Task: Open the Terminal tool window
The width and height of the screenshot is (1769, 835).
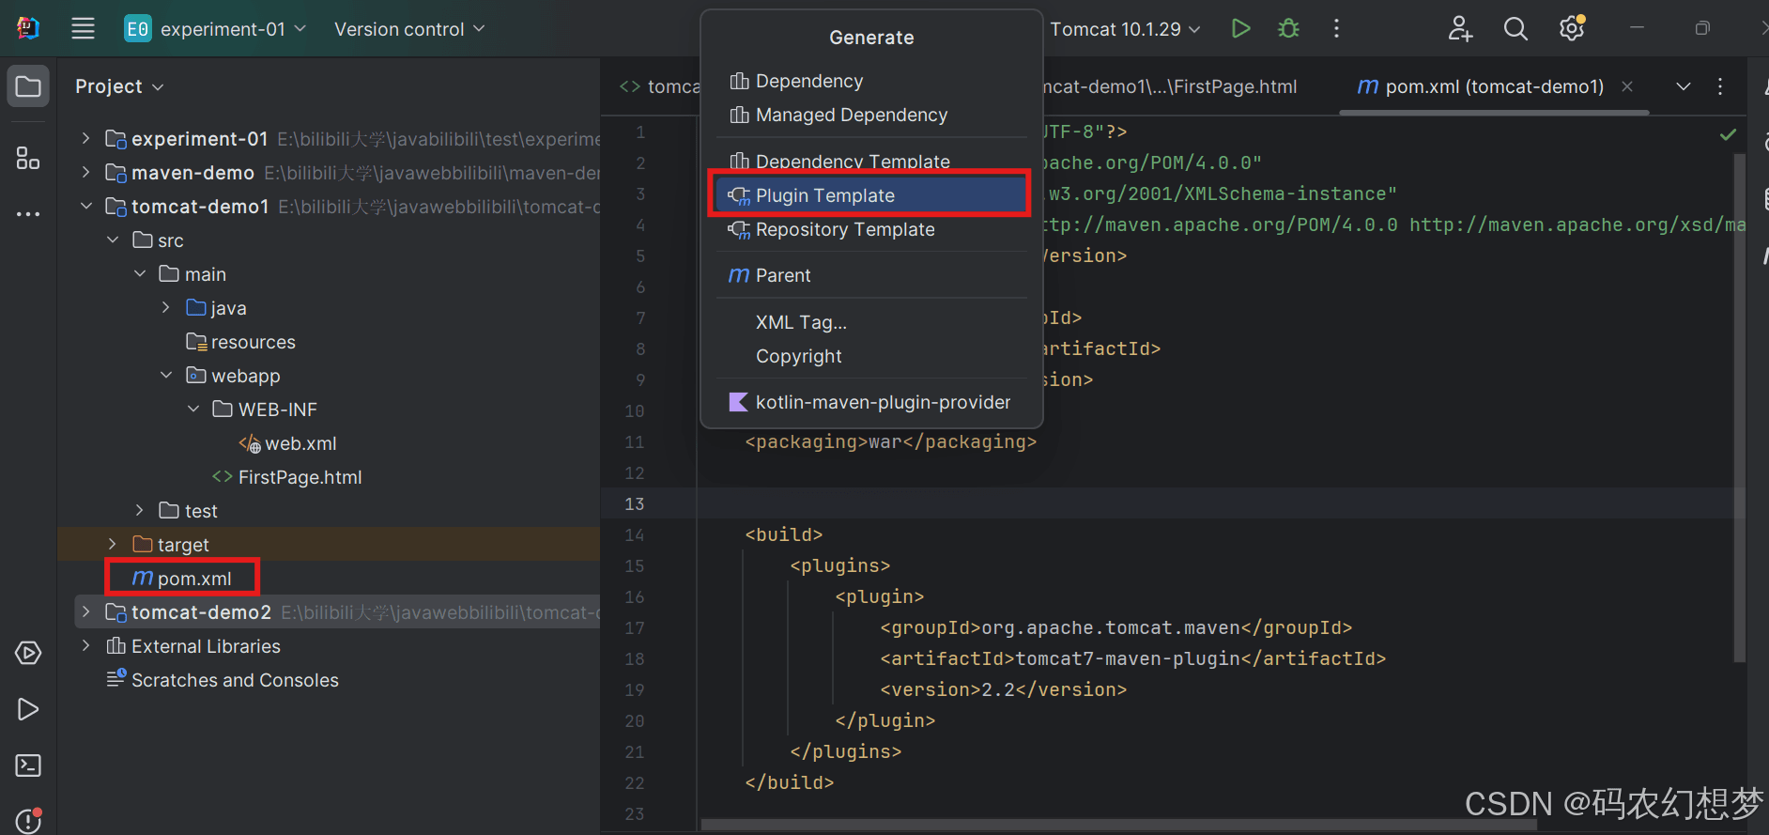Action: [28, 765]
